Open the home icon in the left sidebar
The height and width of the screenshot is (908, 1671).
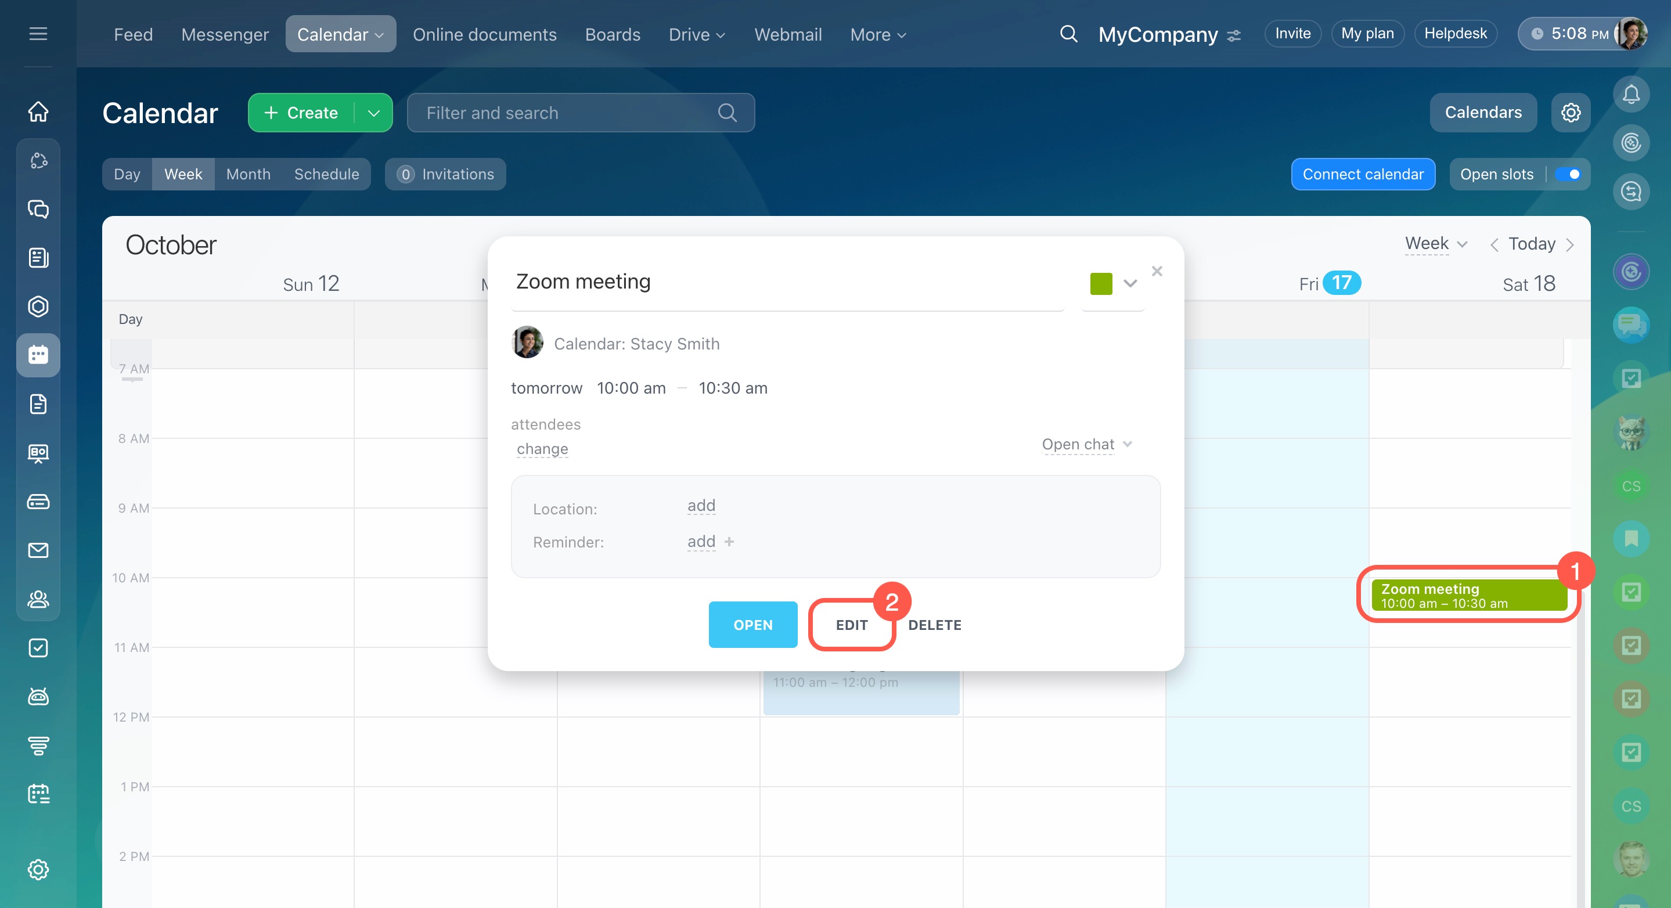[x=38, y=111]
